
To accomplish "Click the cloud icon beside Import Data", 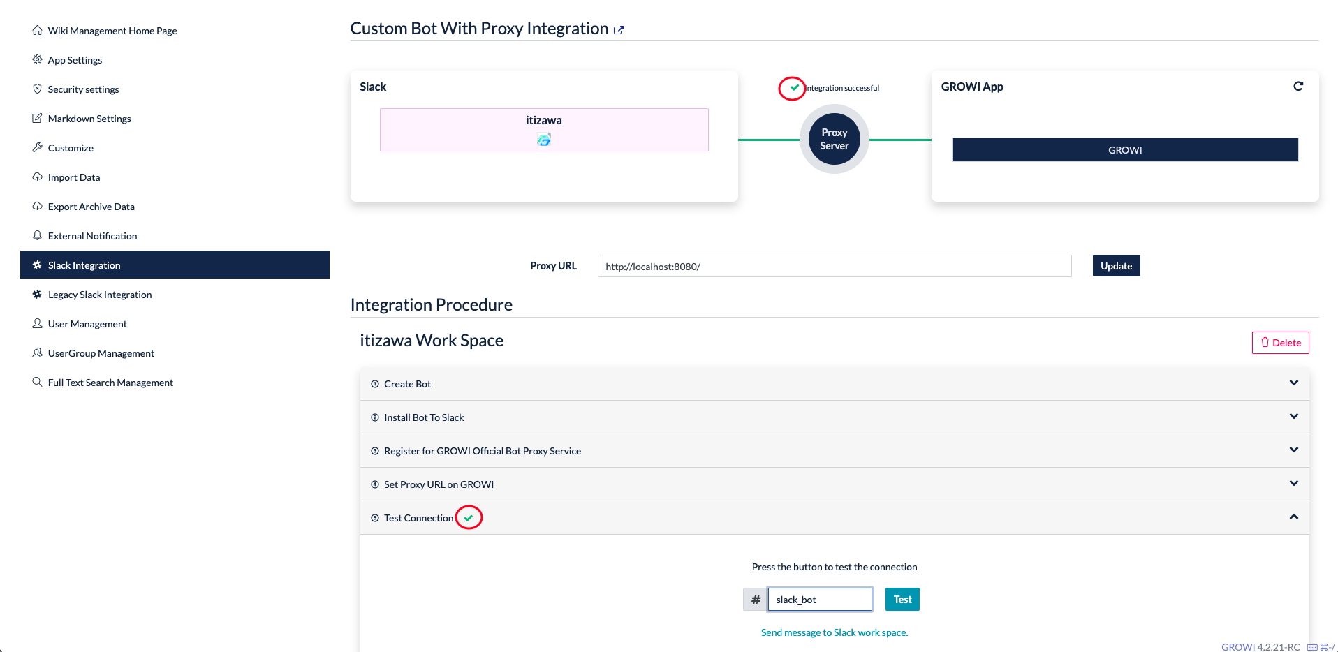I will coord(37,177).
